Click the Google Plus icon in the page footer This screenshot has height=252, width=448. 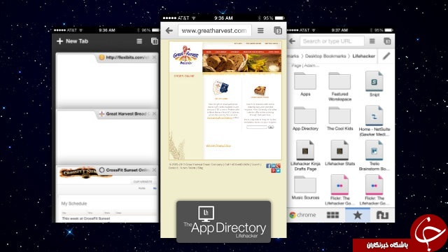279,166
